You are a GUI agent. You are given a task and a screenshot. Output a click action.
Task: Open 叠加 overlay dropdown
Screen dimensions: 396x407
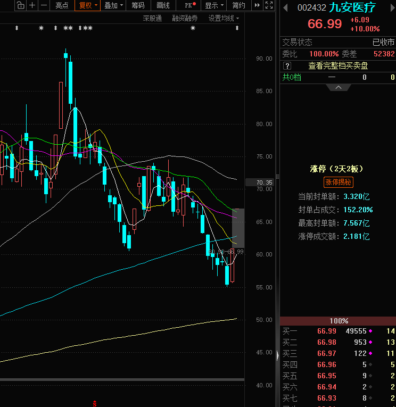tap(113, 5)
